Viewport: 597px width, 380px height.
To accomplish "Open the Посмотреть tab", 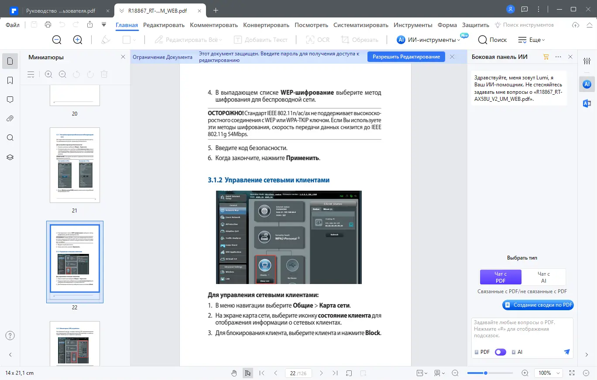I will click(311, 25).
